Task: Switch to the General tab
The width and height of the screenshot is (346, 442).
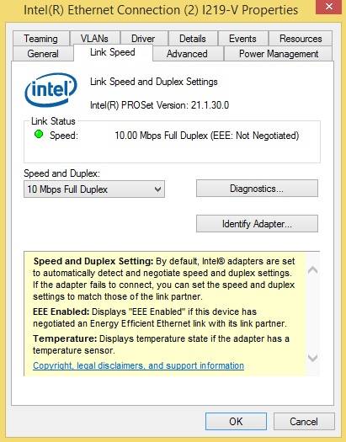Action: [x=43, y=54]
